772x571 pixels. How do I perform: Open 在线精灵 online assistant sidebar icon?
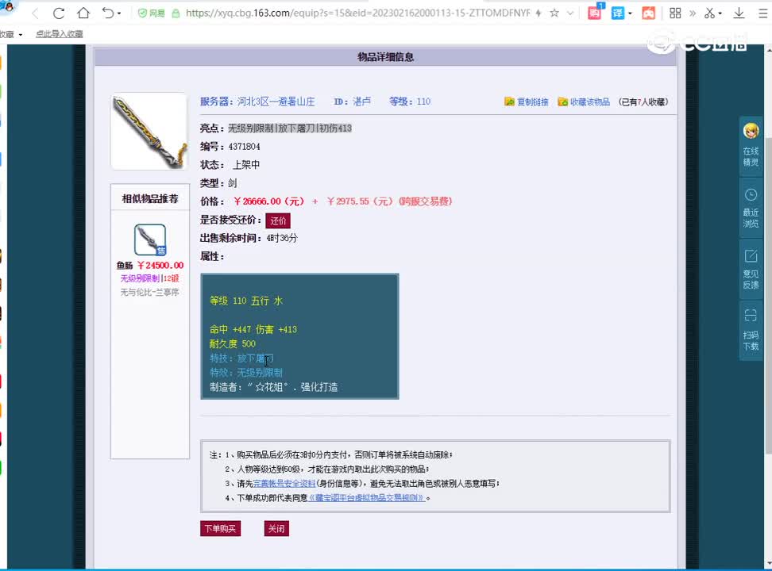pos(751,147)
